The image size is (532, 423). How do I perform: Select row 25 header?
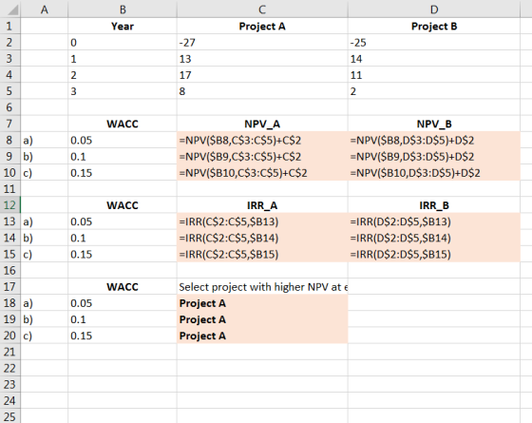point(9,416)
